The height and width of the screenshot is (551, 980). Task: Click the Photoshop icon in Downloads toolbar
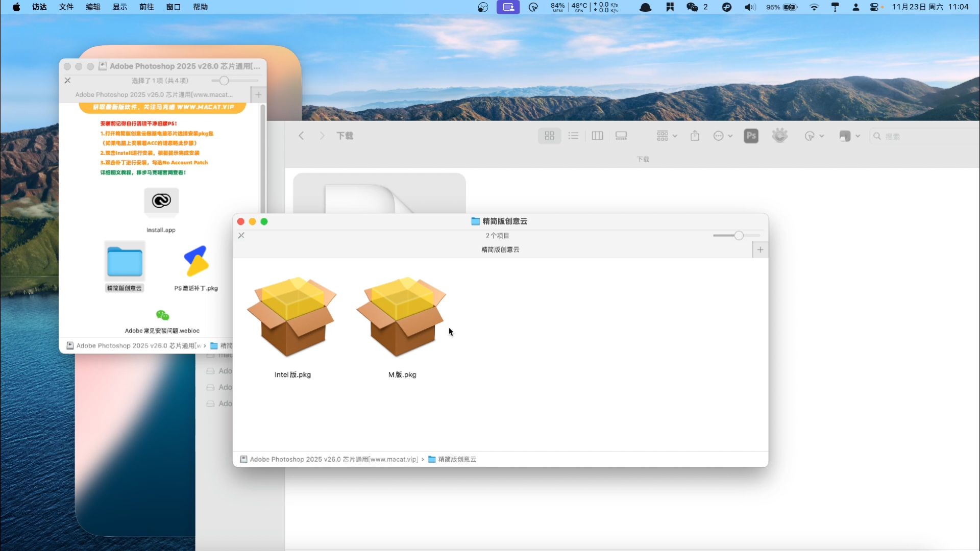click(751, 136)
